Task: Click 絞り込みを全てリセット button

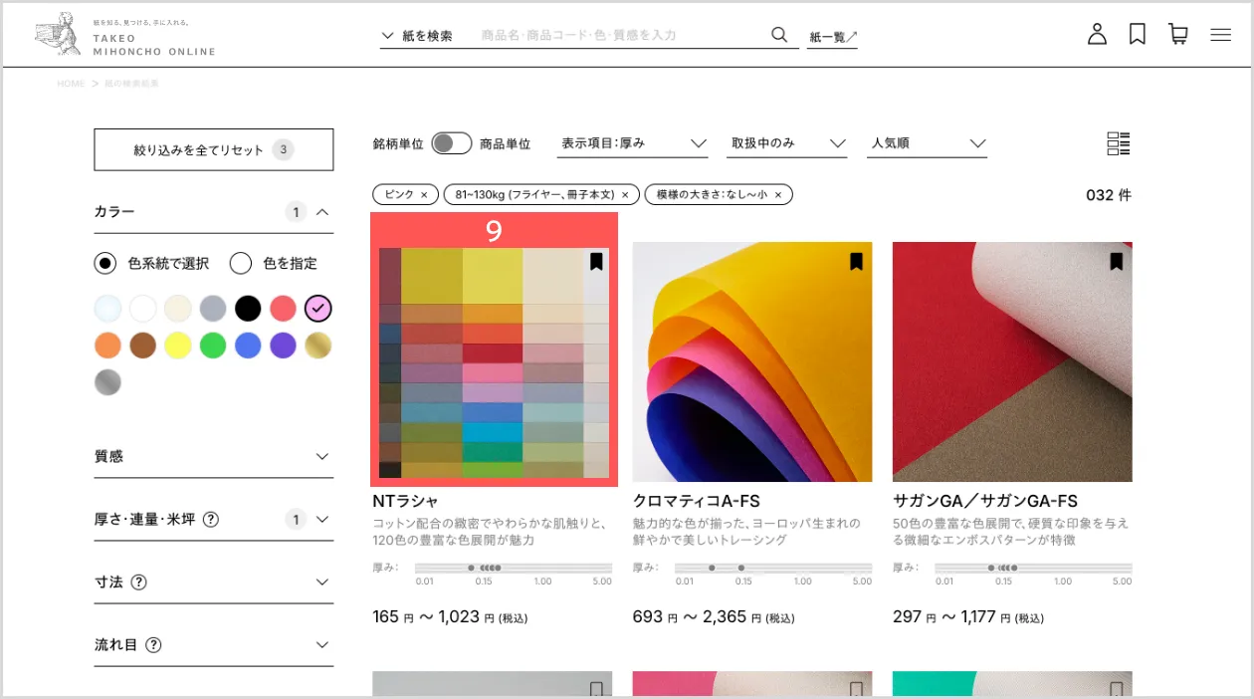Action: click(x=213, y=150)
